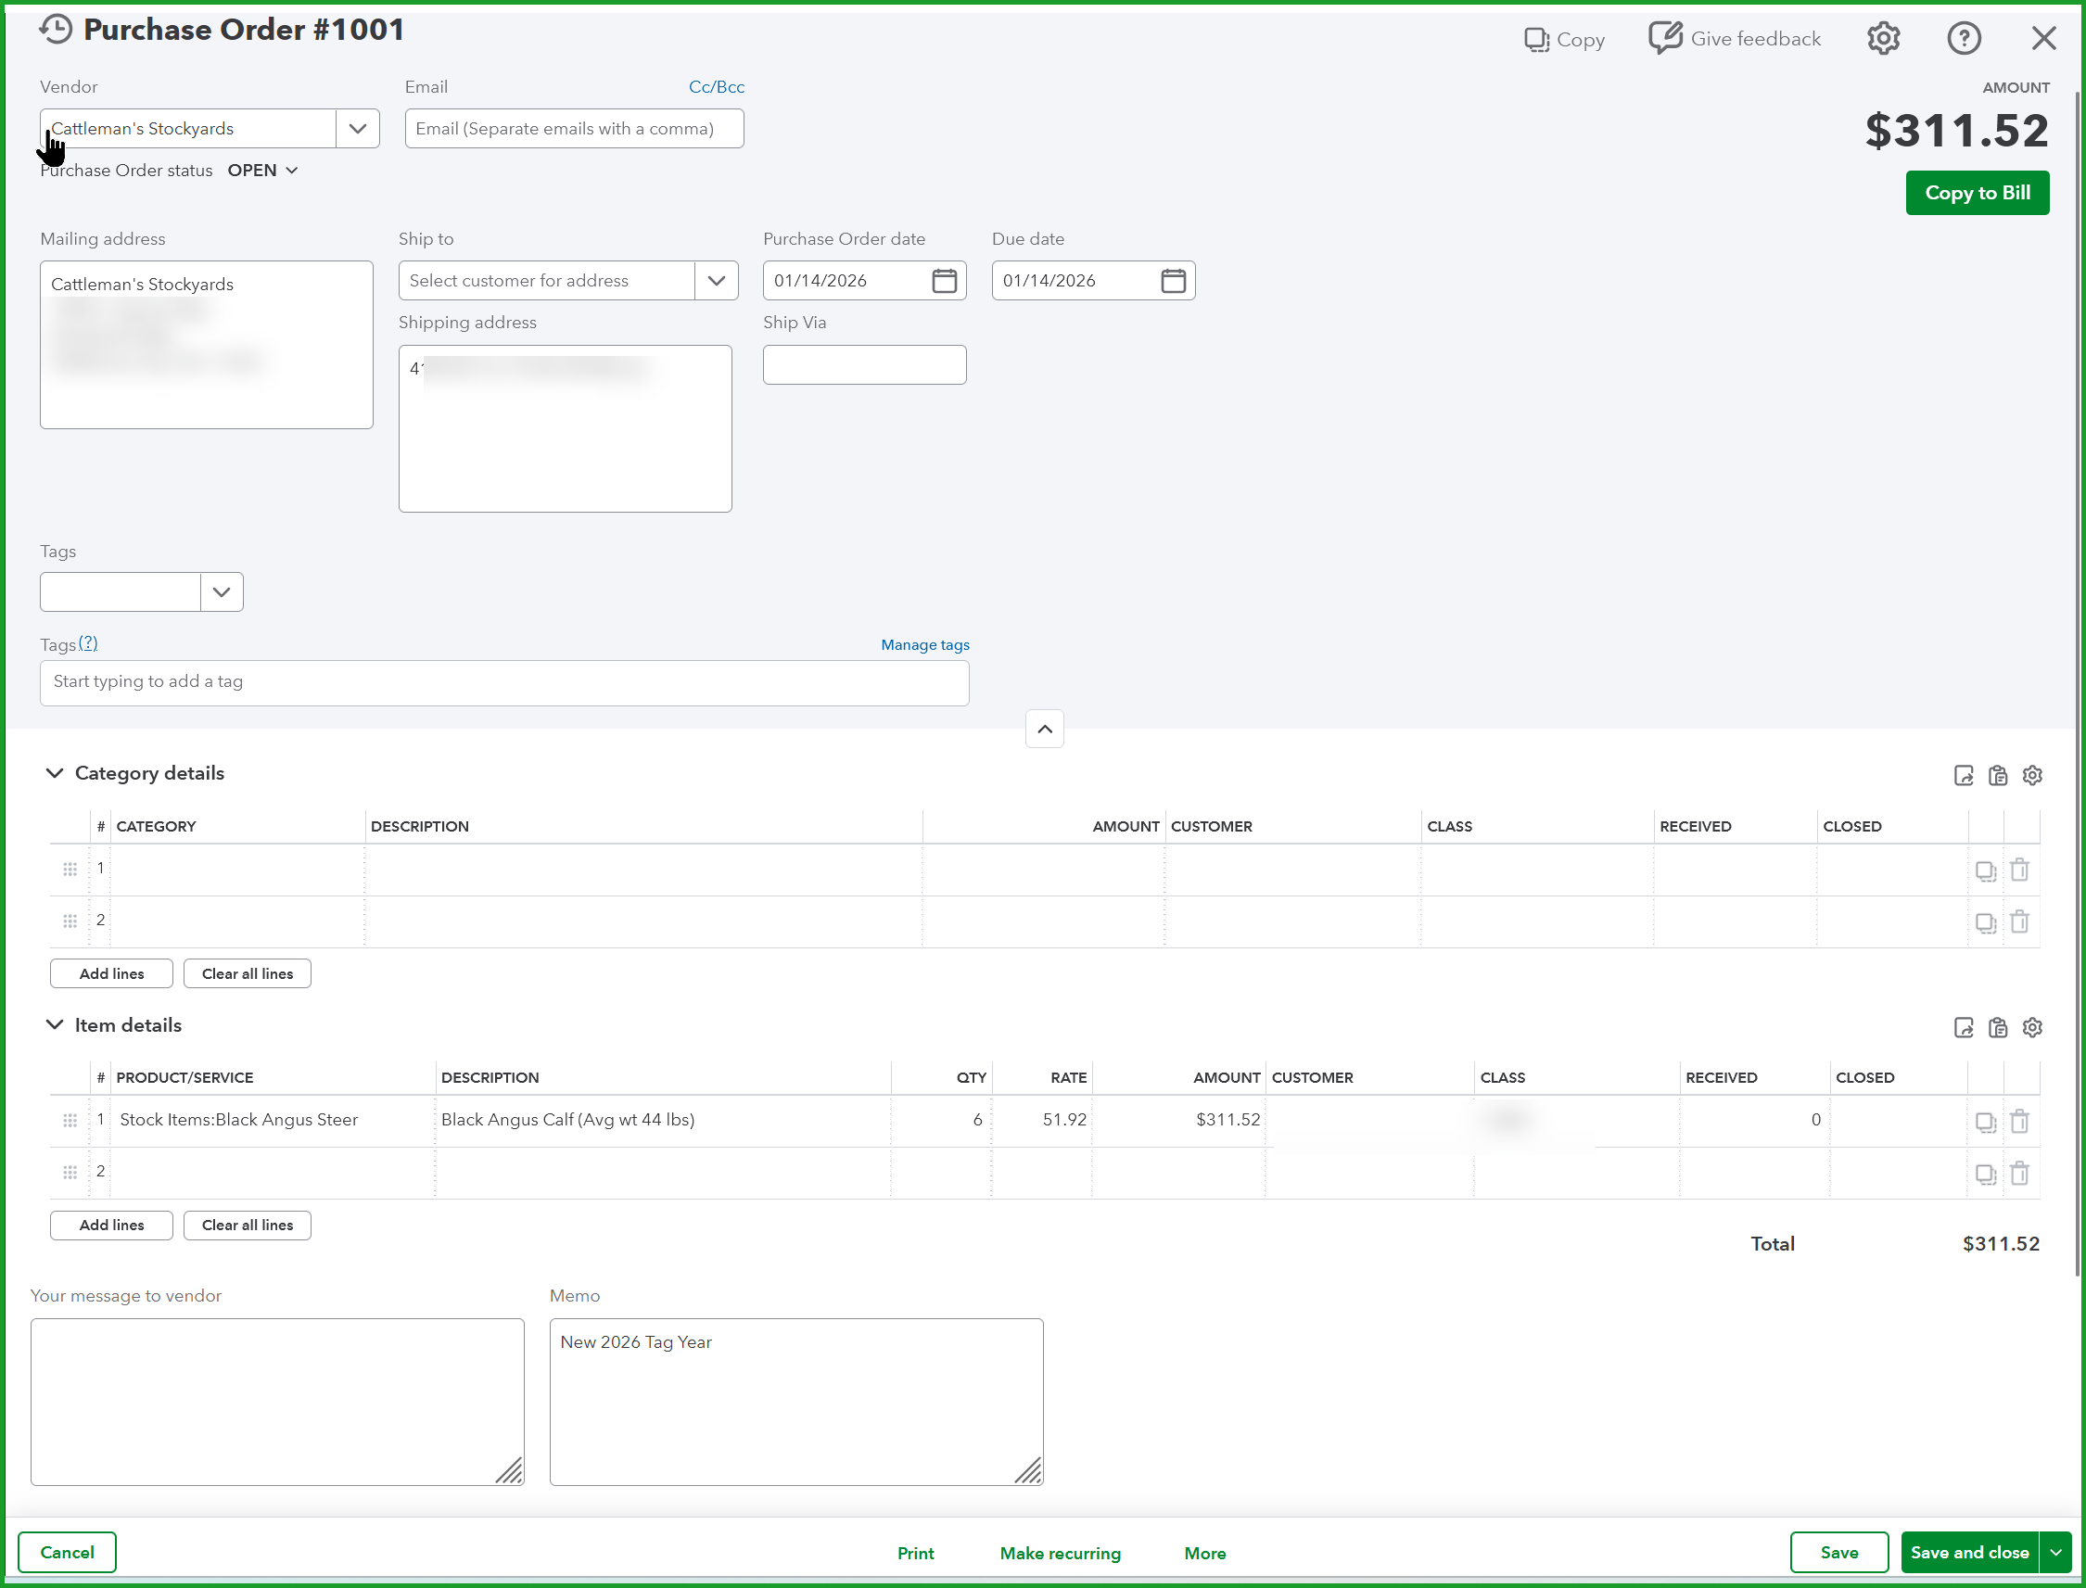Delete item line 1 with trash icon
The width and height of the screenshot is (2086, 1588).
(2019, 1121)
